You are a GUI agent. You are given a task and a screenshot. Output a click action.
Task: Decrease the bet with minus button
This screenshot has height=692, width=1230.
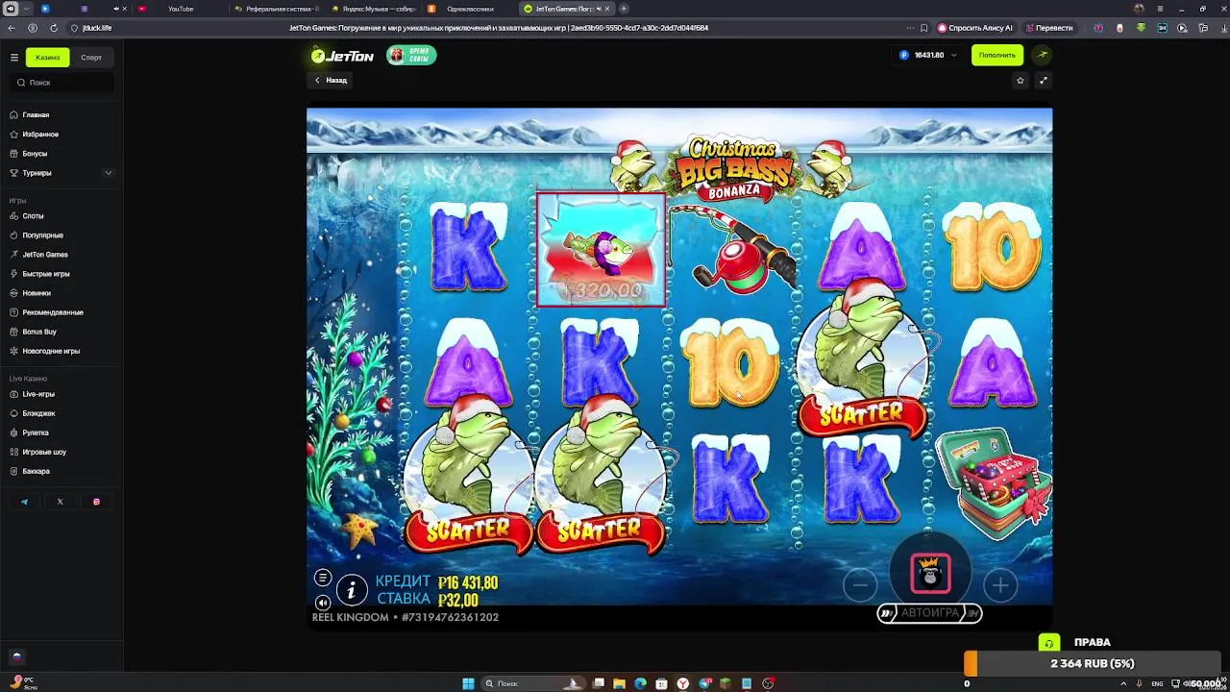tap(860, 584)
